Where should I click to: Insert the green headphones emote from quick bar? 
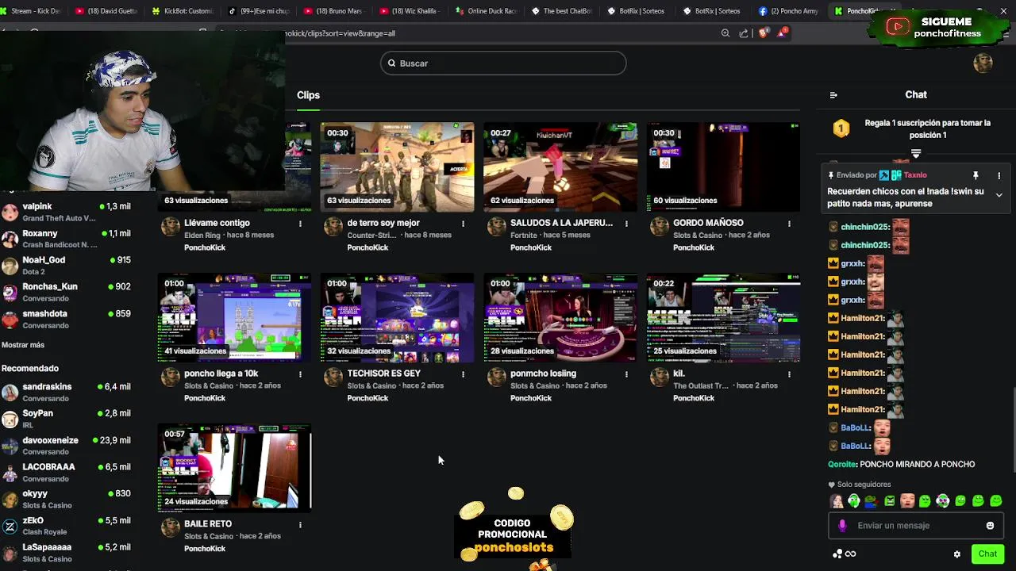854,500
